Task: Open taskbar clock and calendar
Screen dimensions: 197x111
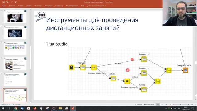Action: click(x=186, y=108)
